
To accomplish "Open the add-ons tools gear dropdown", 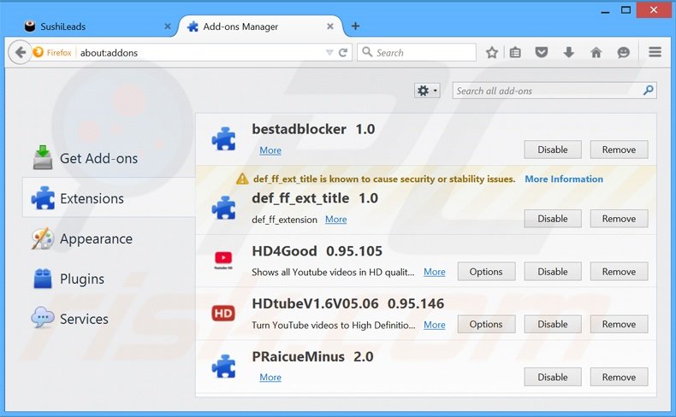I will click(x=427, y=91).
